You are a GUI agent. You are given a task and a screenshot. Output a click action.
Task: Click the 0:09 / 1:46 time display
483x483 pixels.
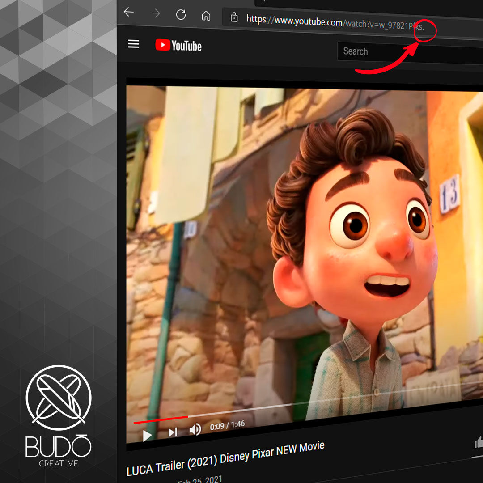pyautogui.click(x=227, y=425)
